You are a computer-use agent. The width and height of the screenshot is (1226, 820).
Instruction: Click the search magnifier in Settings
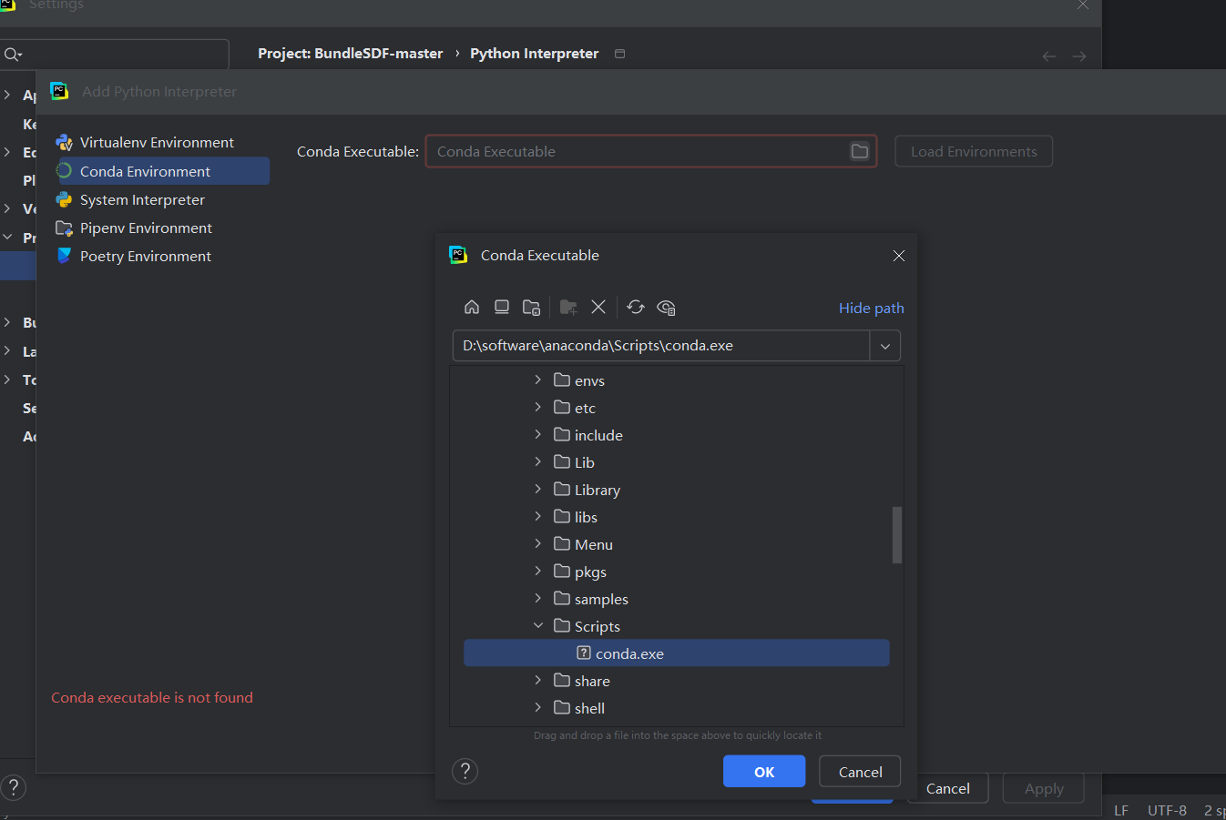pos(13,55)
